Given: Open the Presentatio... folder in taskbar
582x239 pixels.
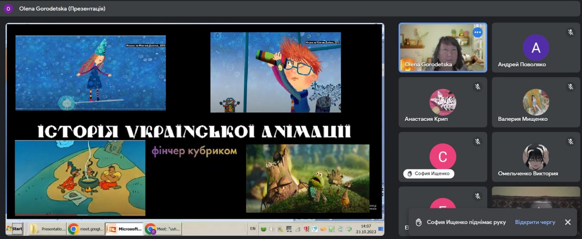Looking at the screenshot, I should tap(48, 229).
